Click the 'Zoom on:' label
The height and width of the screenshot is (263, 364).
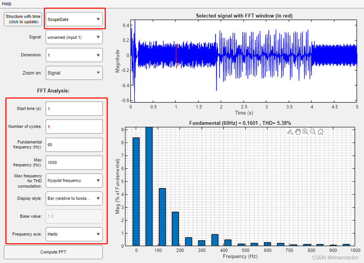click(32, 73)
